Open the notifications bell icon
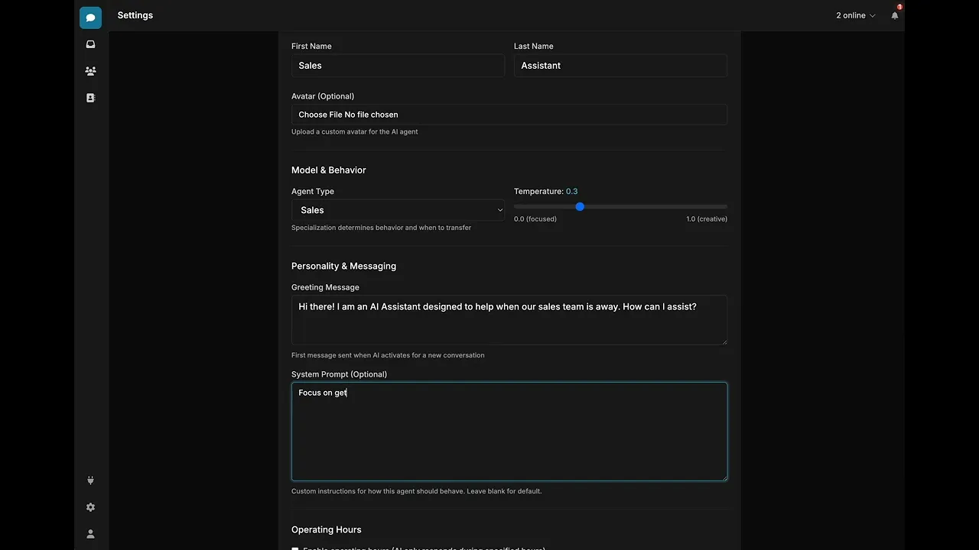 (895, 15)
